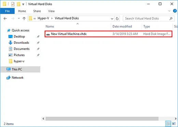
Task: Click Hyper-V in the address path
Action: tap(43, 18)
